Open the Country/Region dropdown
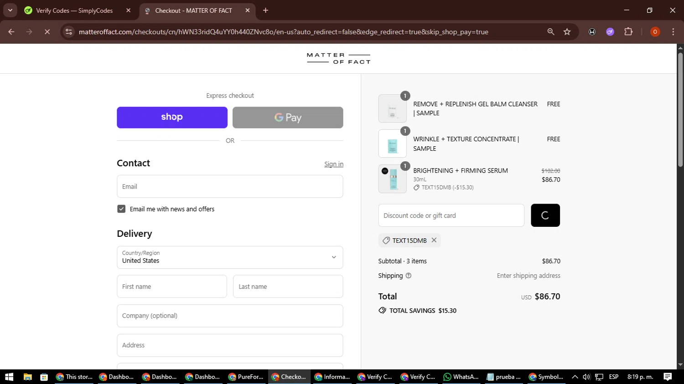Viewport: 684px width, 384px height. click(x=230, y=257)
